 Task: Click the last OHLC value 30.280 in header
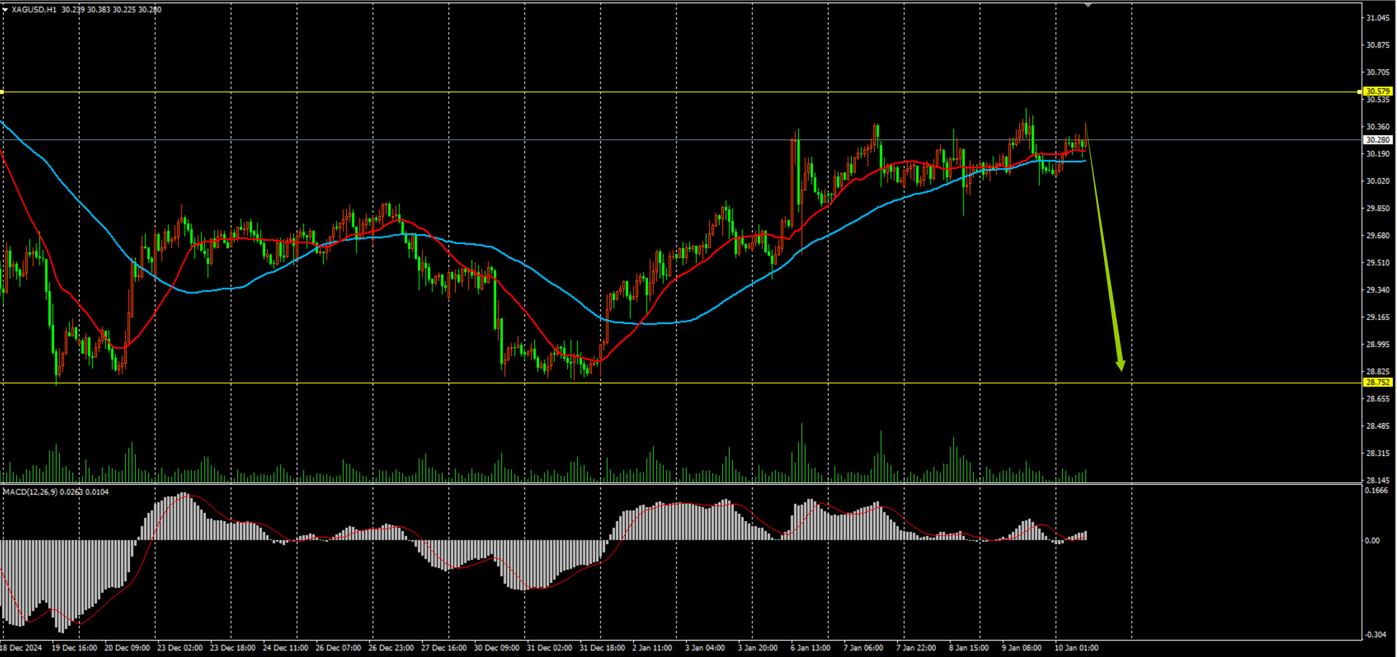click(150, 10)
